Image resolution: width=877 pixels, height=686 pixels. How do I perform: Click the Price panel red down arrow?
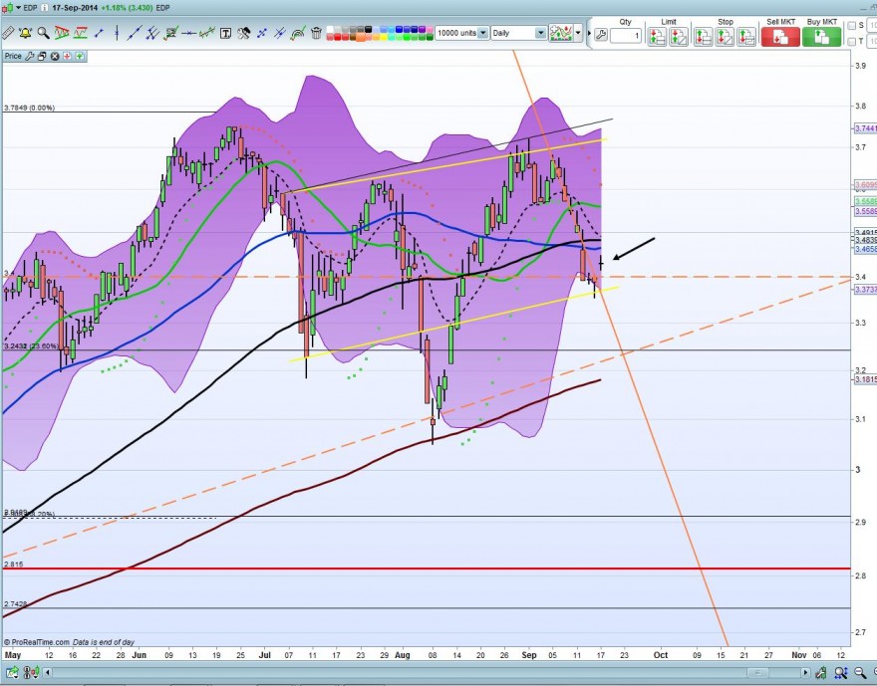(x=67, y=57)
